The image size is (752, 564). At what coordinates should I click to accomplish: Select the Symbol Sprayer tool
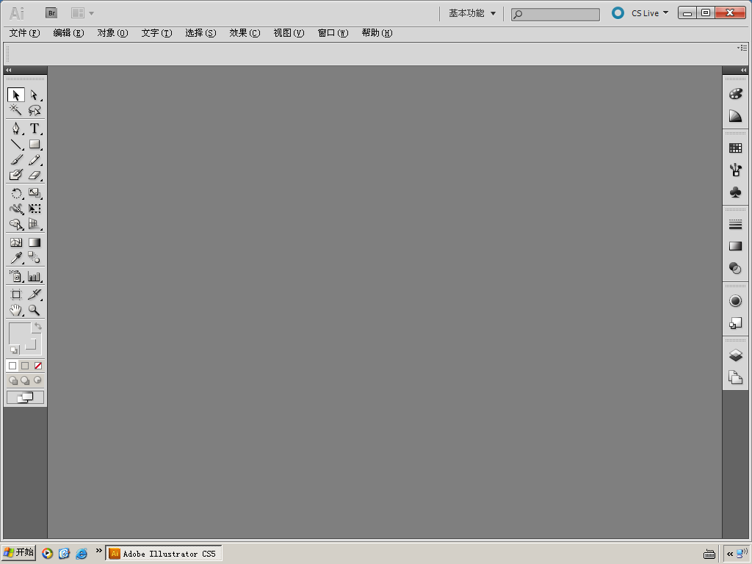click(x=16, y=276)
